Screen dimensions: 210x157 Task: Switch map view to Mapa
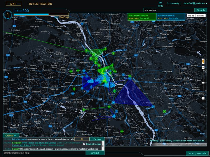(191, 16)
